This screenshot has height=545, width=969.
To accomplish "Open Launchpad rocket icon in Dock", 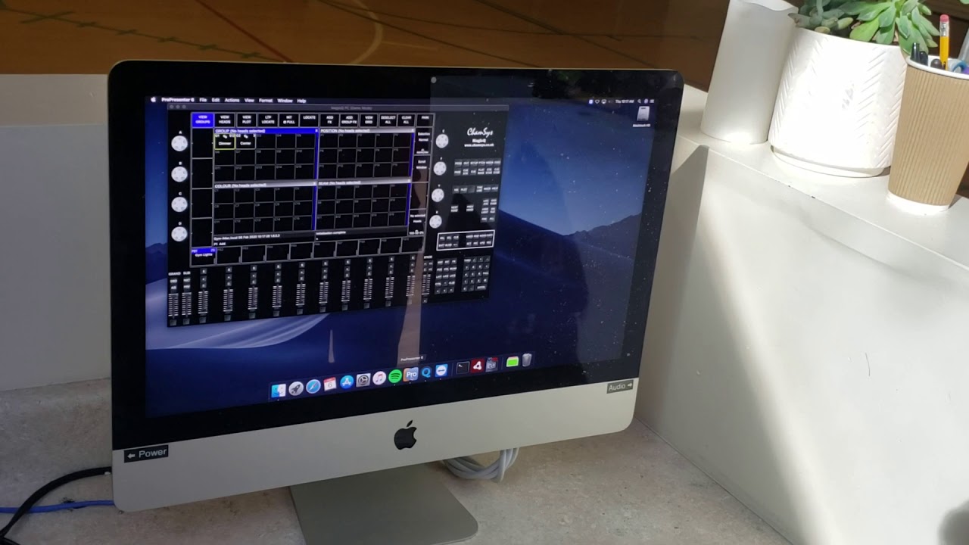I will pos(296,388).
